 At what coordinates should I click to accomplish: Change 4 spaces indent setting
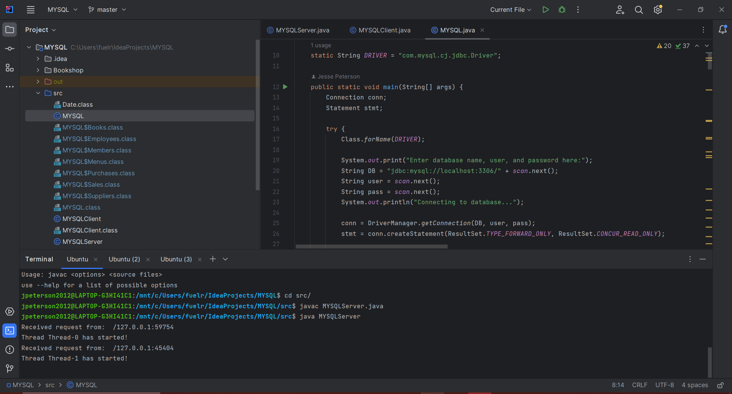point(695,385)
